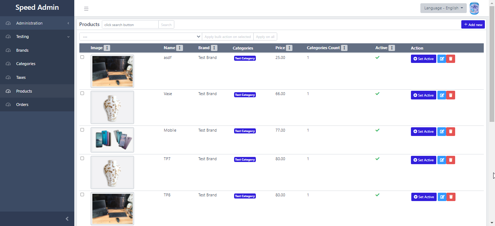The height and width of the screenshot is (226, 495).
Task: Go to Orders in the sidebar
Action: pos(22,105)
